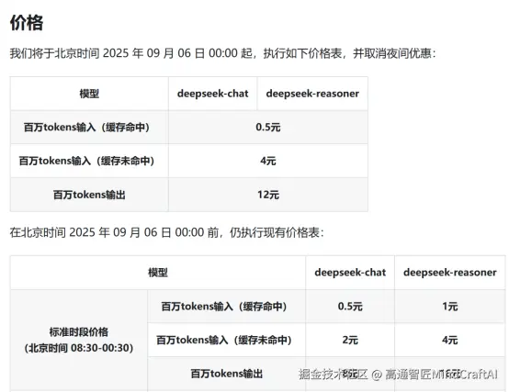The width and height of the screenshot is (509, 392).
Task: Click the sentence announcing prices from 2025年09月06日 起
Action: pos(222,53)
